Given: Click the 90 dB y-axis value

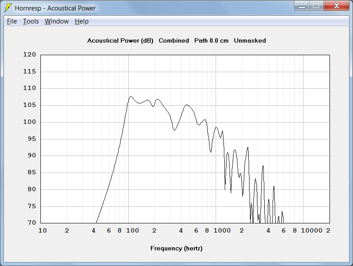Looking at the screenshot, I should [32, 155].
